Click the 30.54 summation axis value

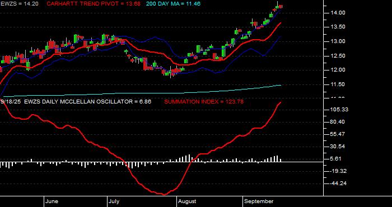[x=338, y=147]
